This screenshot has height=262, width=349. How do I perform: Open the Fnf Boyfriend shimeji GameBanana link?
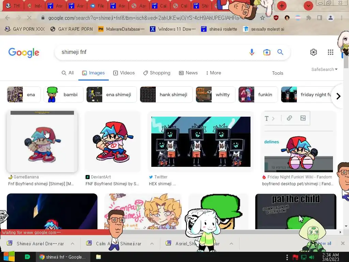(41, 184)
